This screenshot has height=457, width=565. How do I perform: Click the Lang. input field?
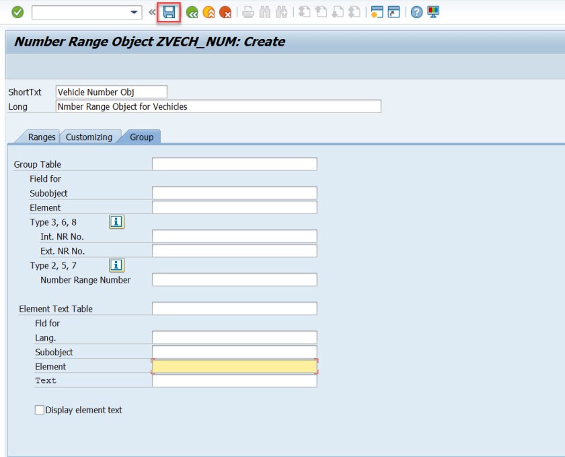click(235, 337)
